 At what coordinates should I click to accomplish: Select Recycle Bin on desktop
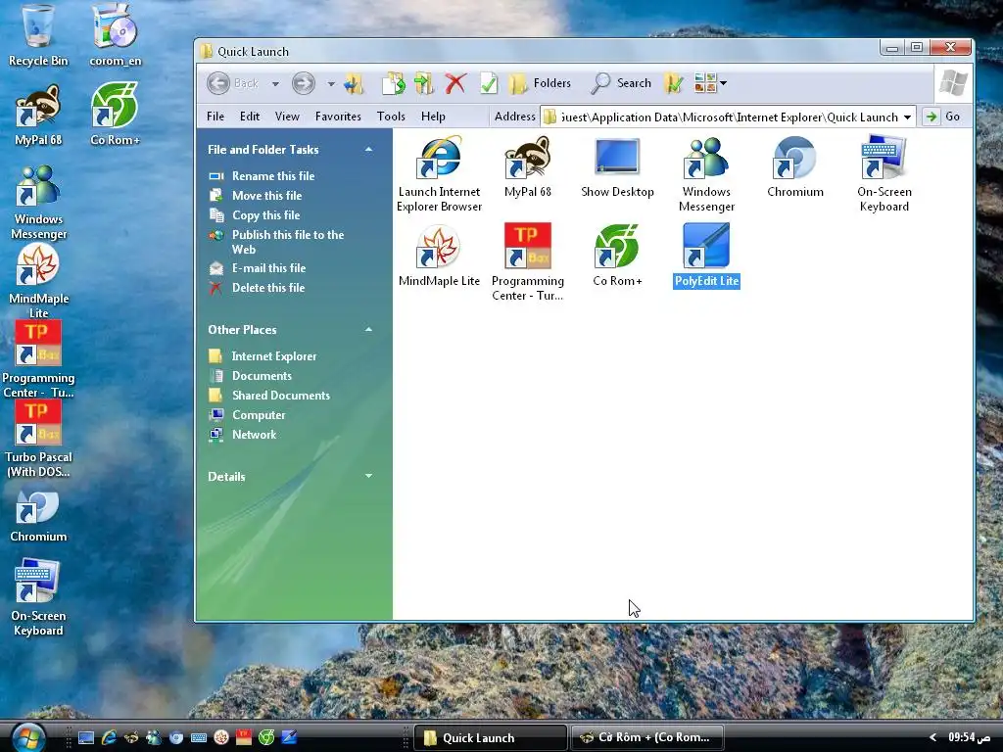38,35
